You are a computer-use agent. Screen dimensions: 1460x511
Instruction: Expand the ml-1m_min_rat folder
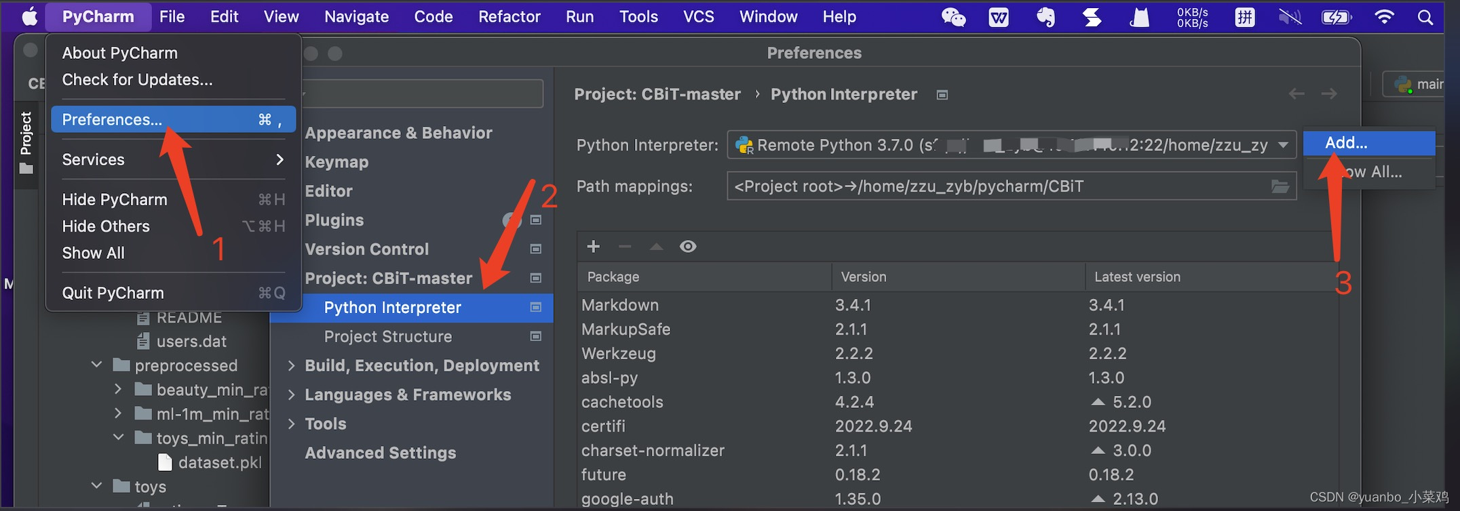[118, 414]
